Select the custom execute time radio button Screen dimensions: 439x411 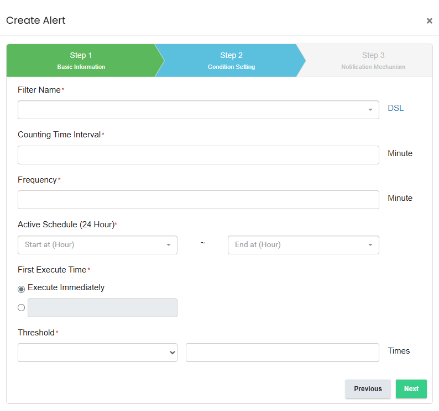(x=21, y=308)
